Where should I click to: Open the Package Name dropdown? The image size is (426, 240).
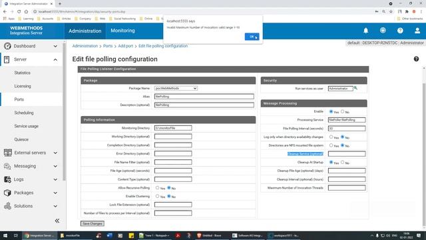176,88
